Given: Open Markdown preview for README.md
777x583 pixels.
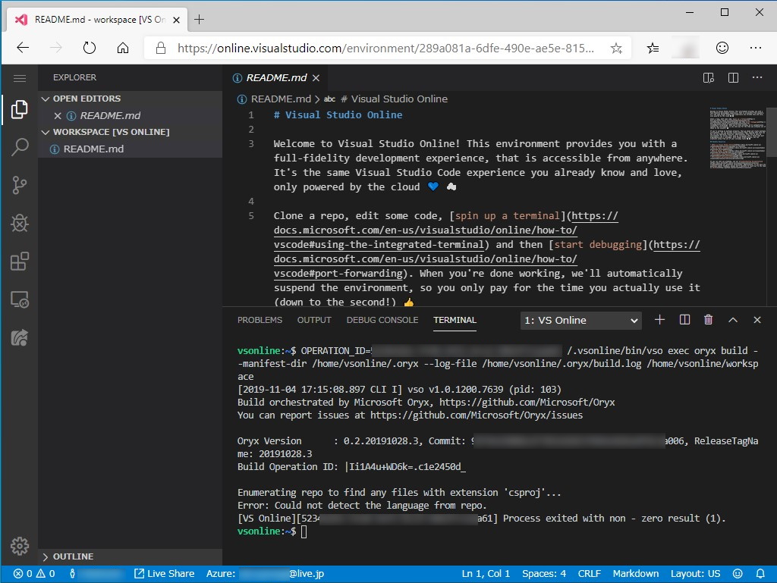Looking at the screenshot, I should pyautogui.click(x=708, y=77).
